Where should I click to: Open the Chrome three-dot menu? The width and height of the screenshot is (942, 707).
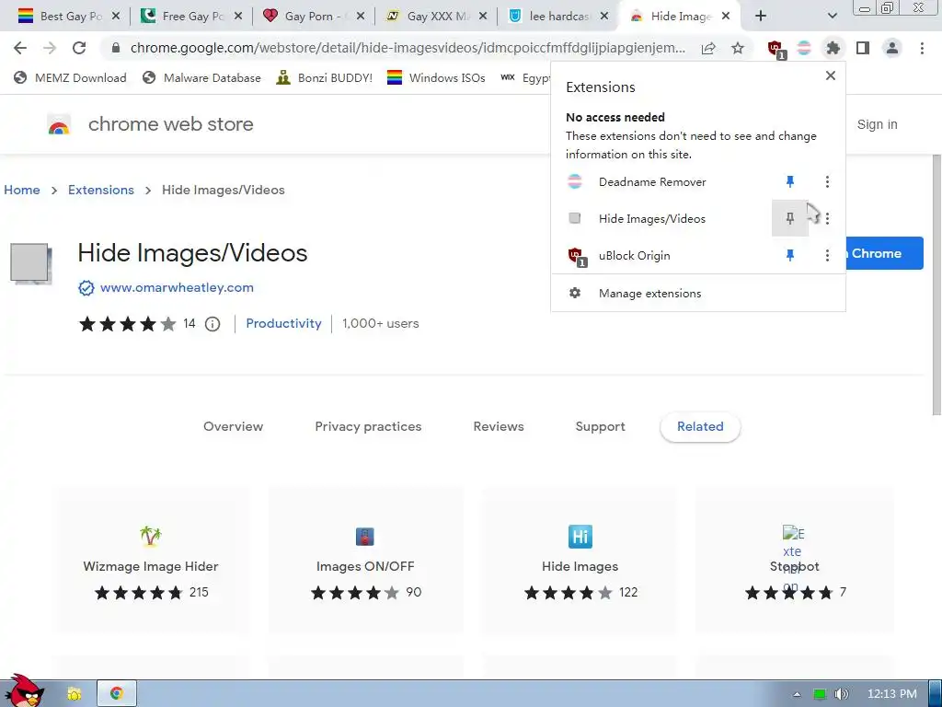coord(922,48)
